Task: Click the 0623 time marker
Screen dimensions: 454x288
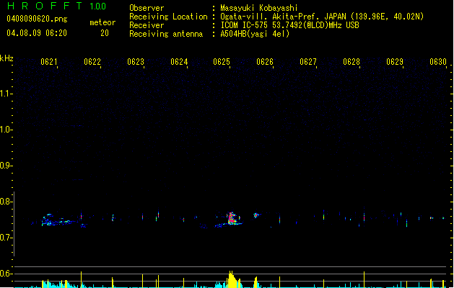Action: pos(136,62)
